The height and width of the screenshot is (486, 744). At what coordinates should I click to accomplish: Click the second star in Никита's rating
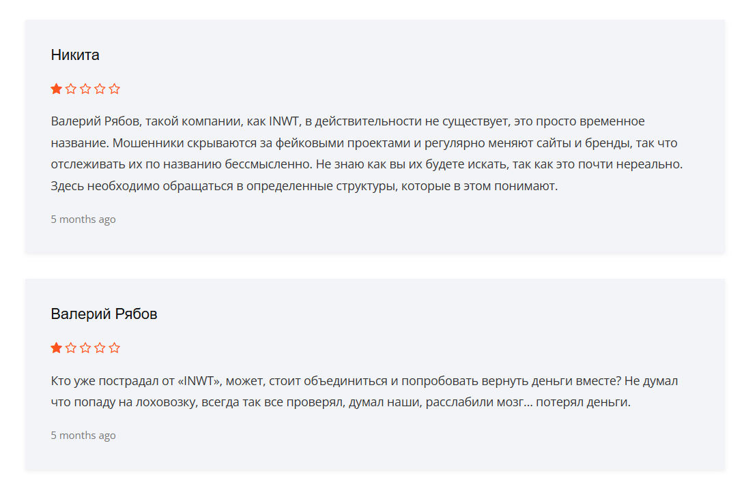(71, 89)
